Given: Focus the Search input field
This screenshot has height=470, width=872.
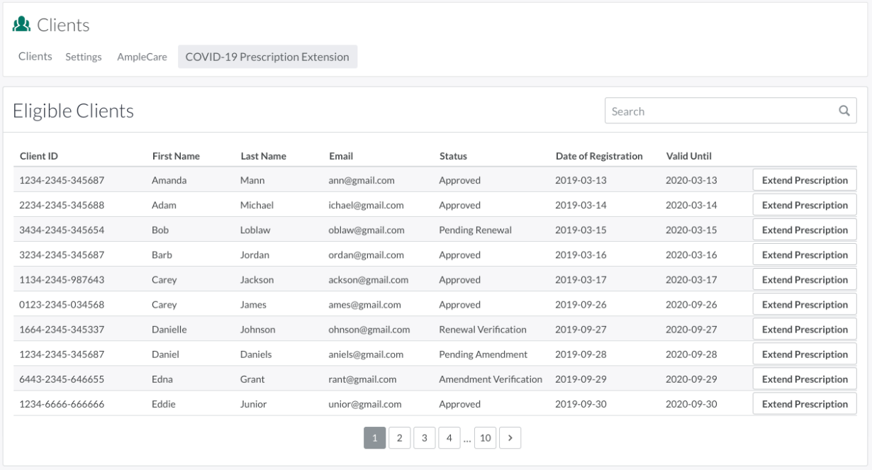Looking at the screenshot, I should (720, 111).
